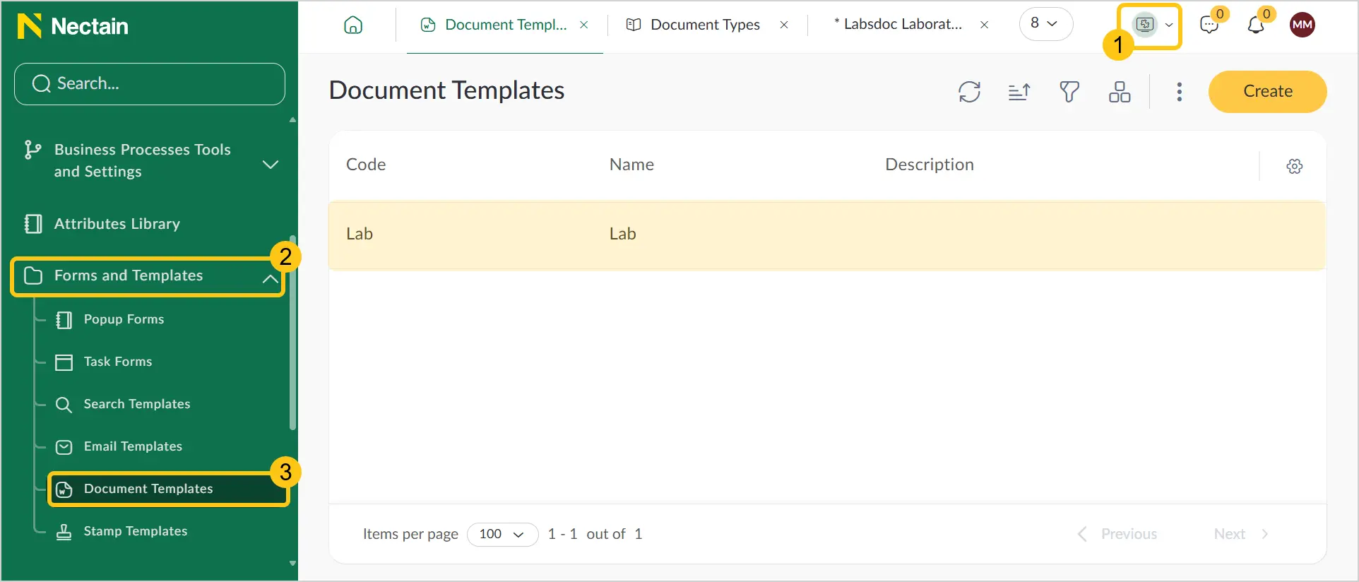Click the sidebar vertical scrollbar thumb
The height and width of the screenshot is (582, 1359).
pyautogui.click(x=292, y=332)
